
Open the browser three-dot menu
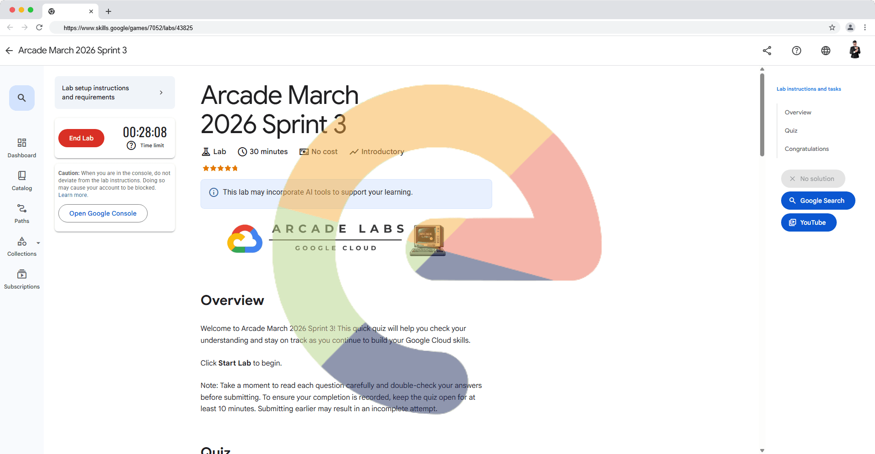click(x=865, y=27)
